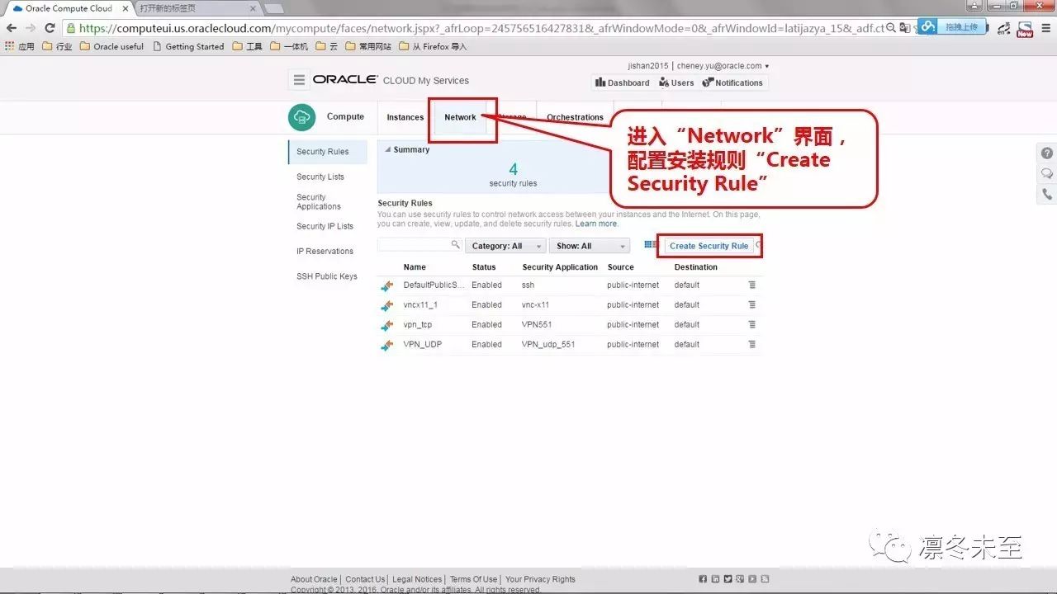Select Security Lists in the sidebar

(x=320, y=177)
